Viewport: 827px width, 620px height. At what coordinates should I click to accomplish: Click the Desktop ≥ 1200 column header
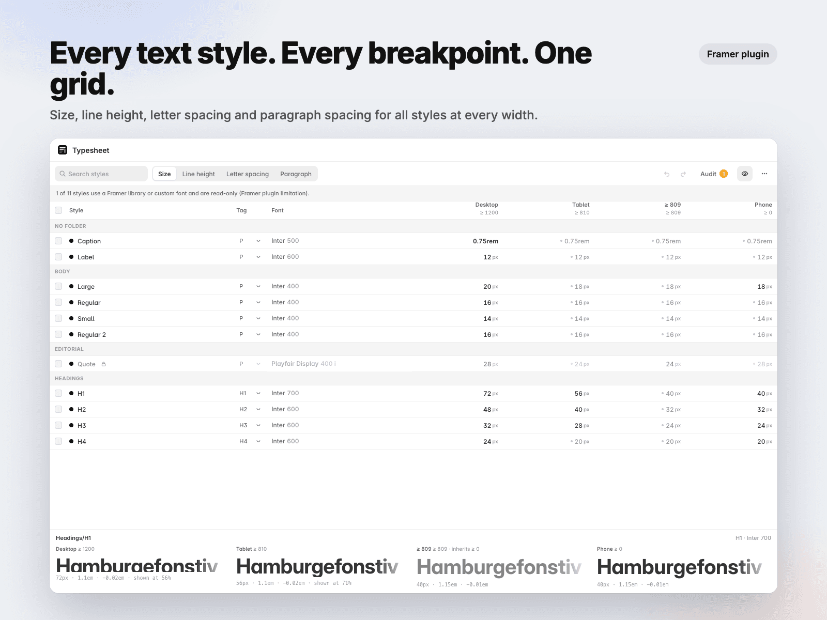pos(487,209)
